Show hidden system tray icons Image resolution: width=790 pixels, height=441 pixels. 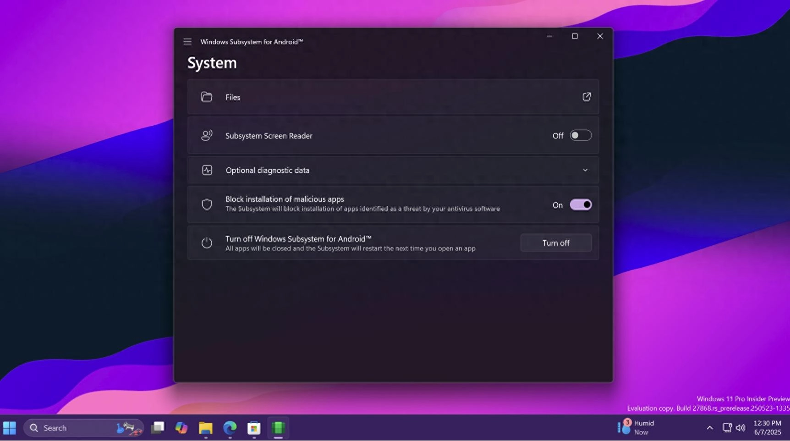pyautogui.click(x=709, y=428)
